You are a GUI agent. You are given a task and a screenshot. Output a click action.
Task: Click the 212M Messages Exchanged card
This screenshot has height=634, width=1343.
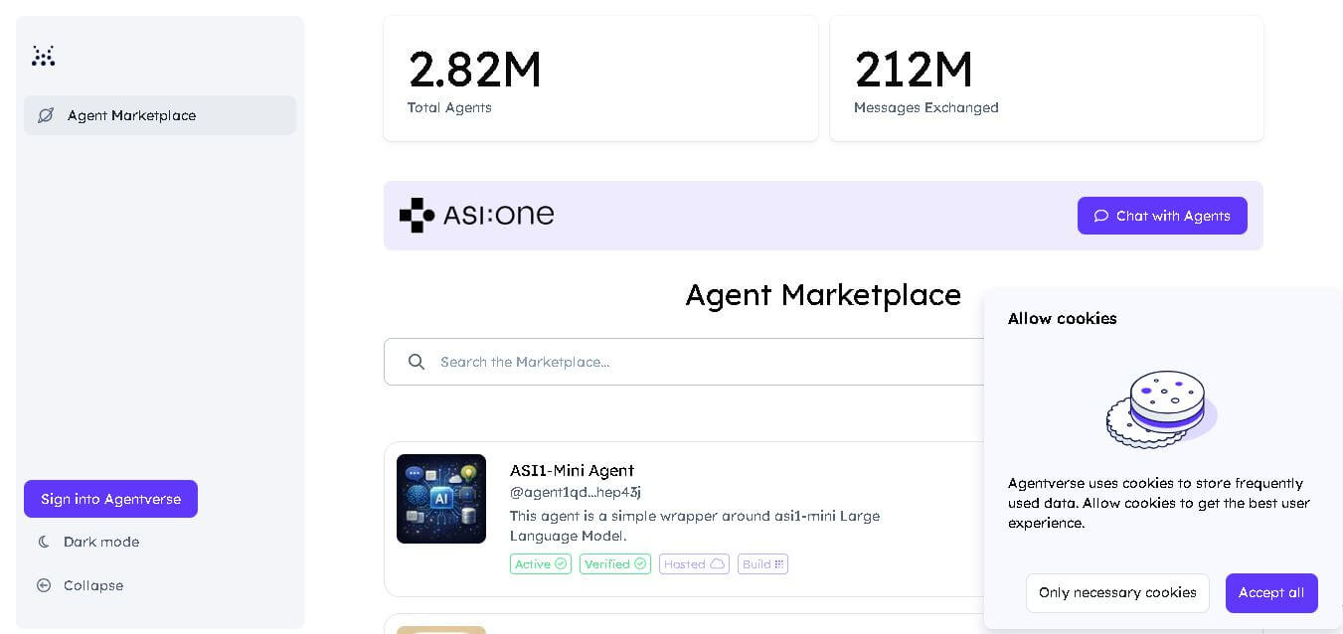(1047, 79)
